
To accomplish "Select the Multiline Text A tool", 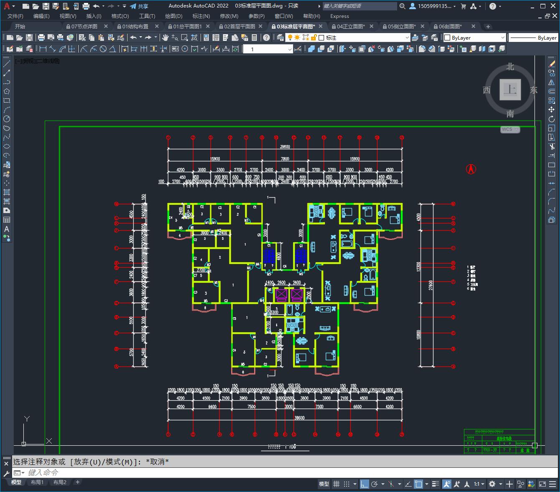I will point(7,229).
